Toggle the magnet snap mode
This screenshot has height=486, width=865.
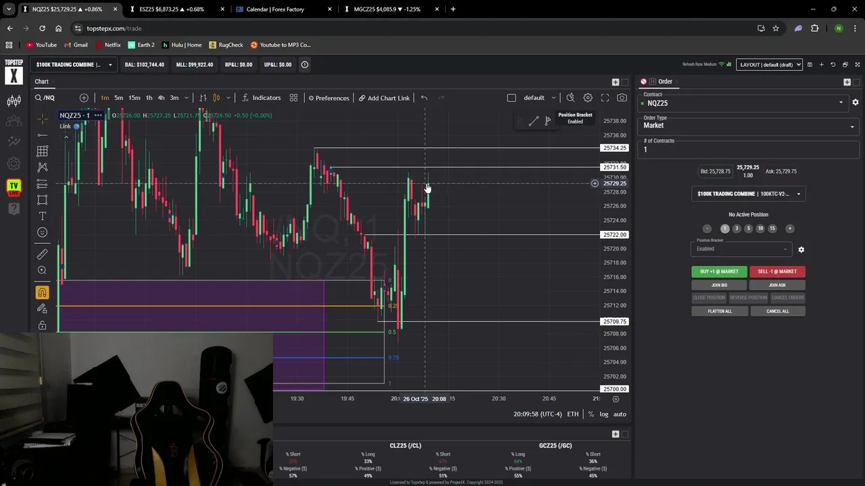tap(43, 292)
